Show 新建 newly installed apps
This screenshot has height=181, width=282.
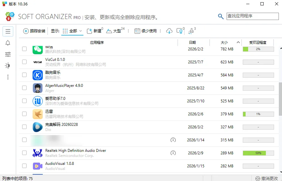[95, 31]
